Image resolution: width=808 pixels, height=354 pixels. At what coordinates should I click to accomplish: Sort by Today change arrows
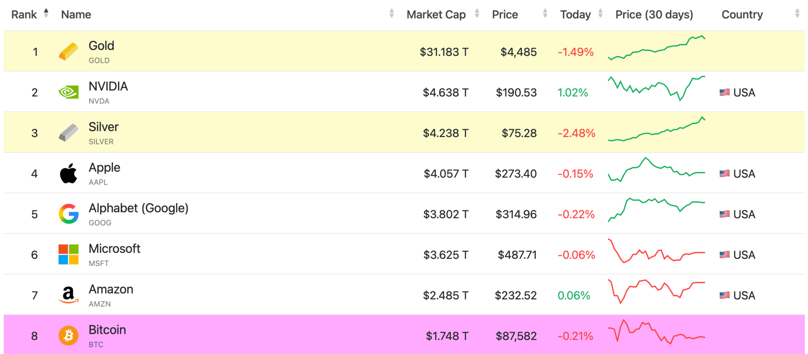point(601,13)
